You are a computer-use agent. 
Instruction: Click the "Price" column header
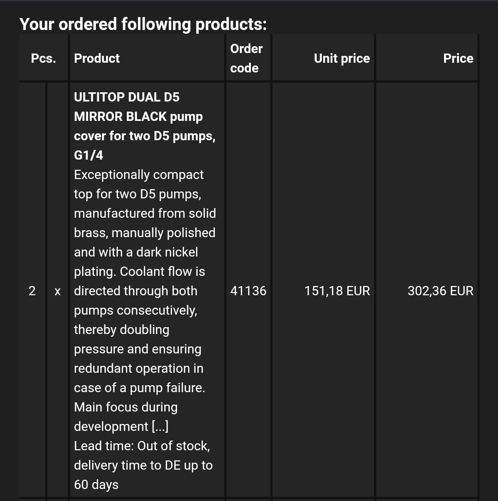[x=458, y=59]
